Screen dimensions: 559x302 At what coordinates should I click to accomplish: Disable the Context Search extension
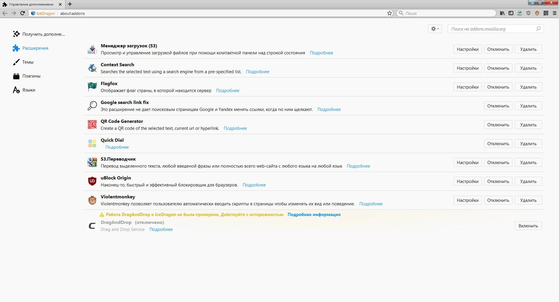click(x=498, y=68)
